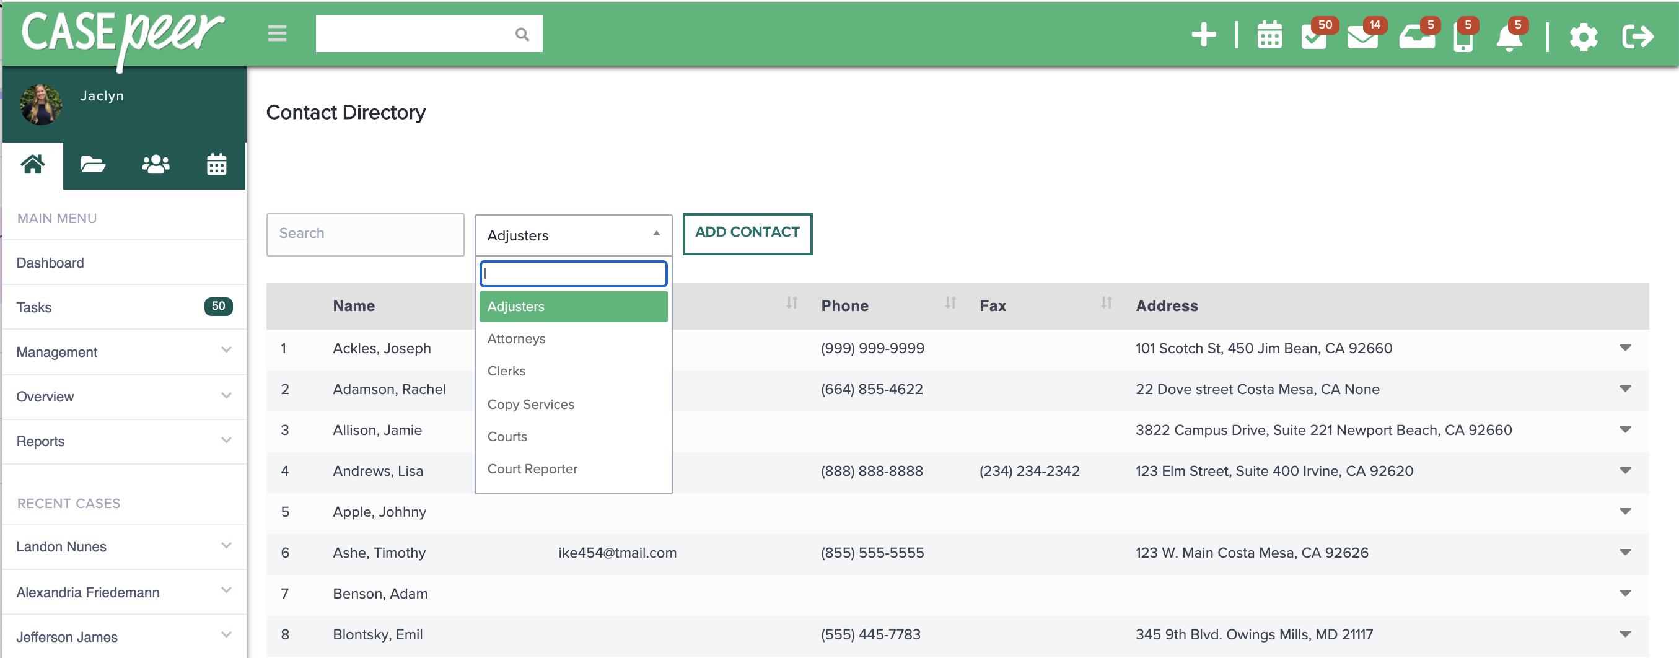Sort using the arrows left of Fax

click(950, 302)
